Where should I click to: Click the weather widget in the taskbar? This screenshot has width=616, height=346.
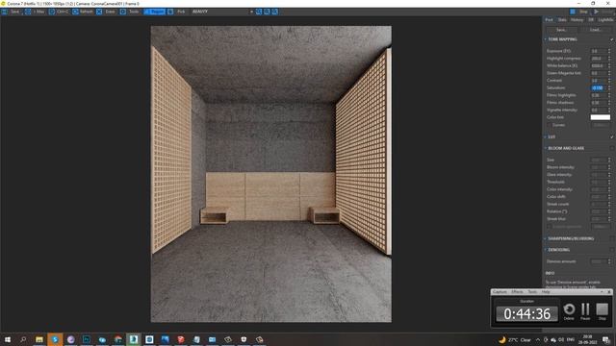click(515, 340)
